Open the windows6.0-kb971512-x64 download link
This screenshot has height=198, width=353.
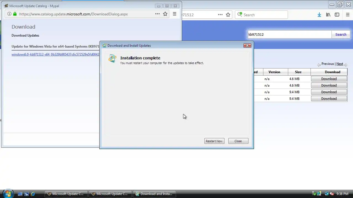(x=55, y=54)
